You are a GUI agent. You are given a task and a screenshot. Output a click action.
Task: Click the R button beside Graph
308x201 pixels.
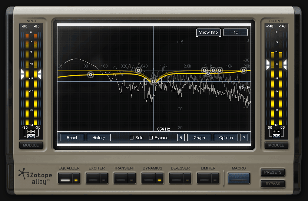[x=181, y=138]
